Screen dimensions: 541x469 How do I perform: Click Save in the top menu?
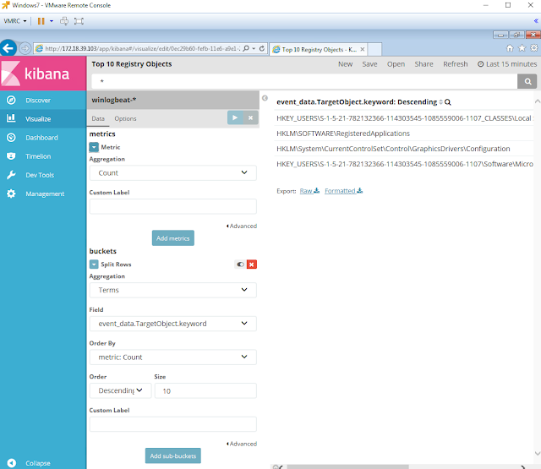coord(369,64)
